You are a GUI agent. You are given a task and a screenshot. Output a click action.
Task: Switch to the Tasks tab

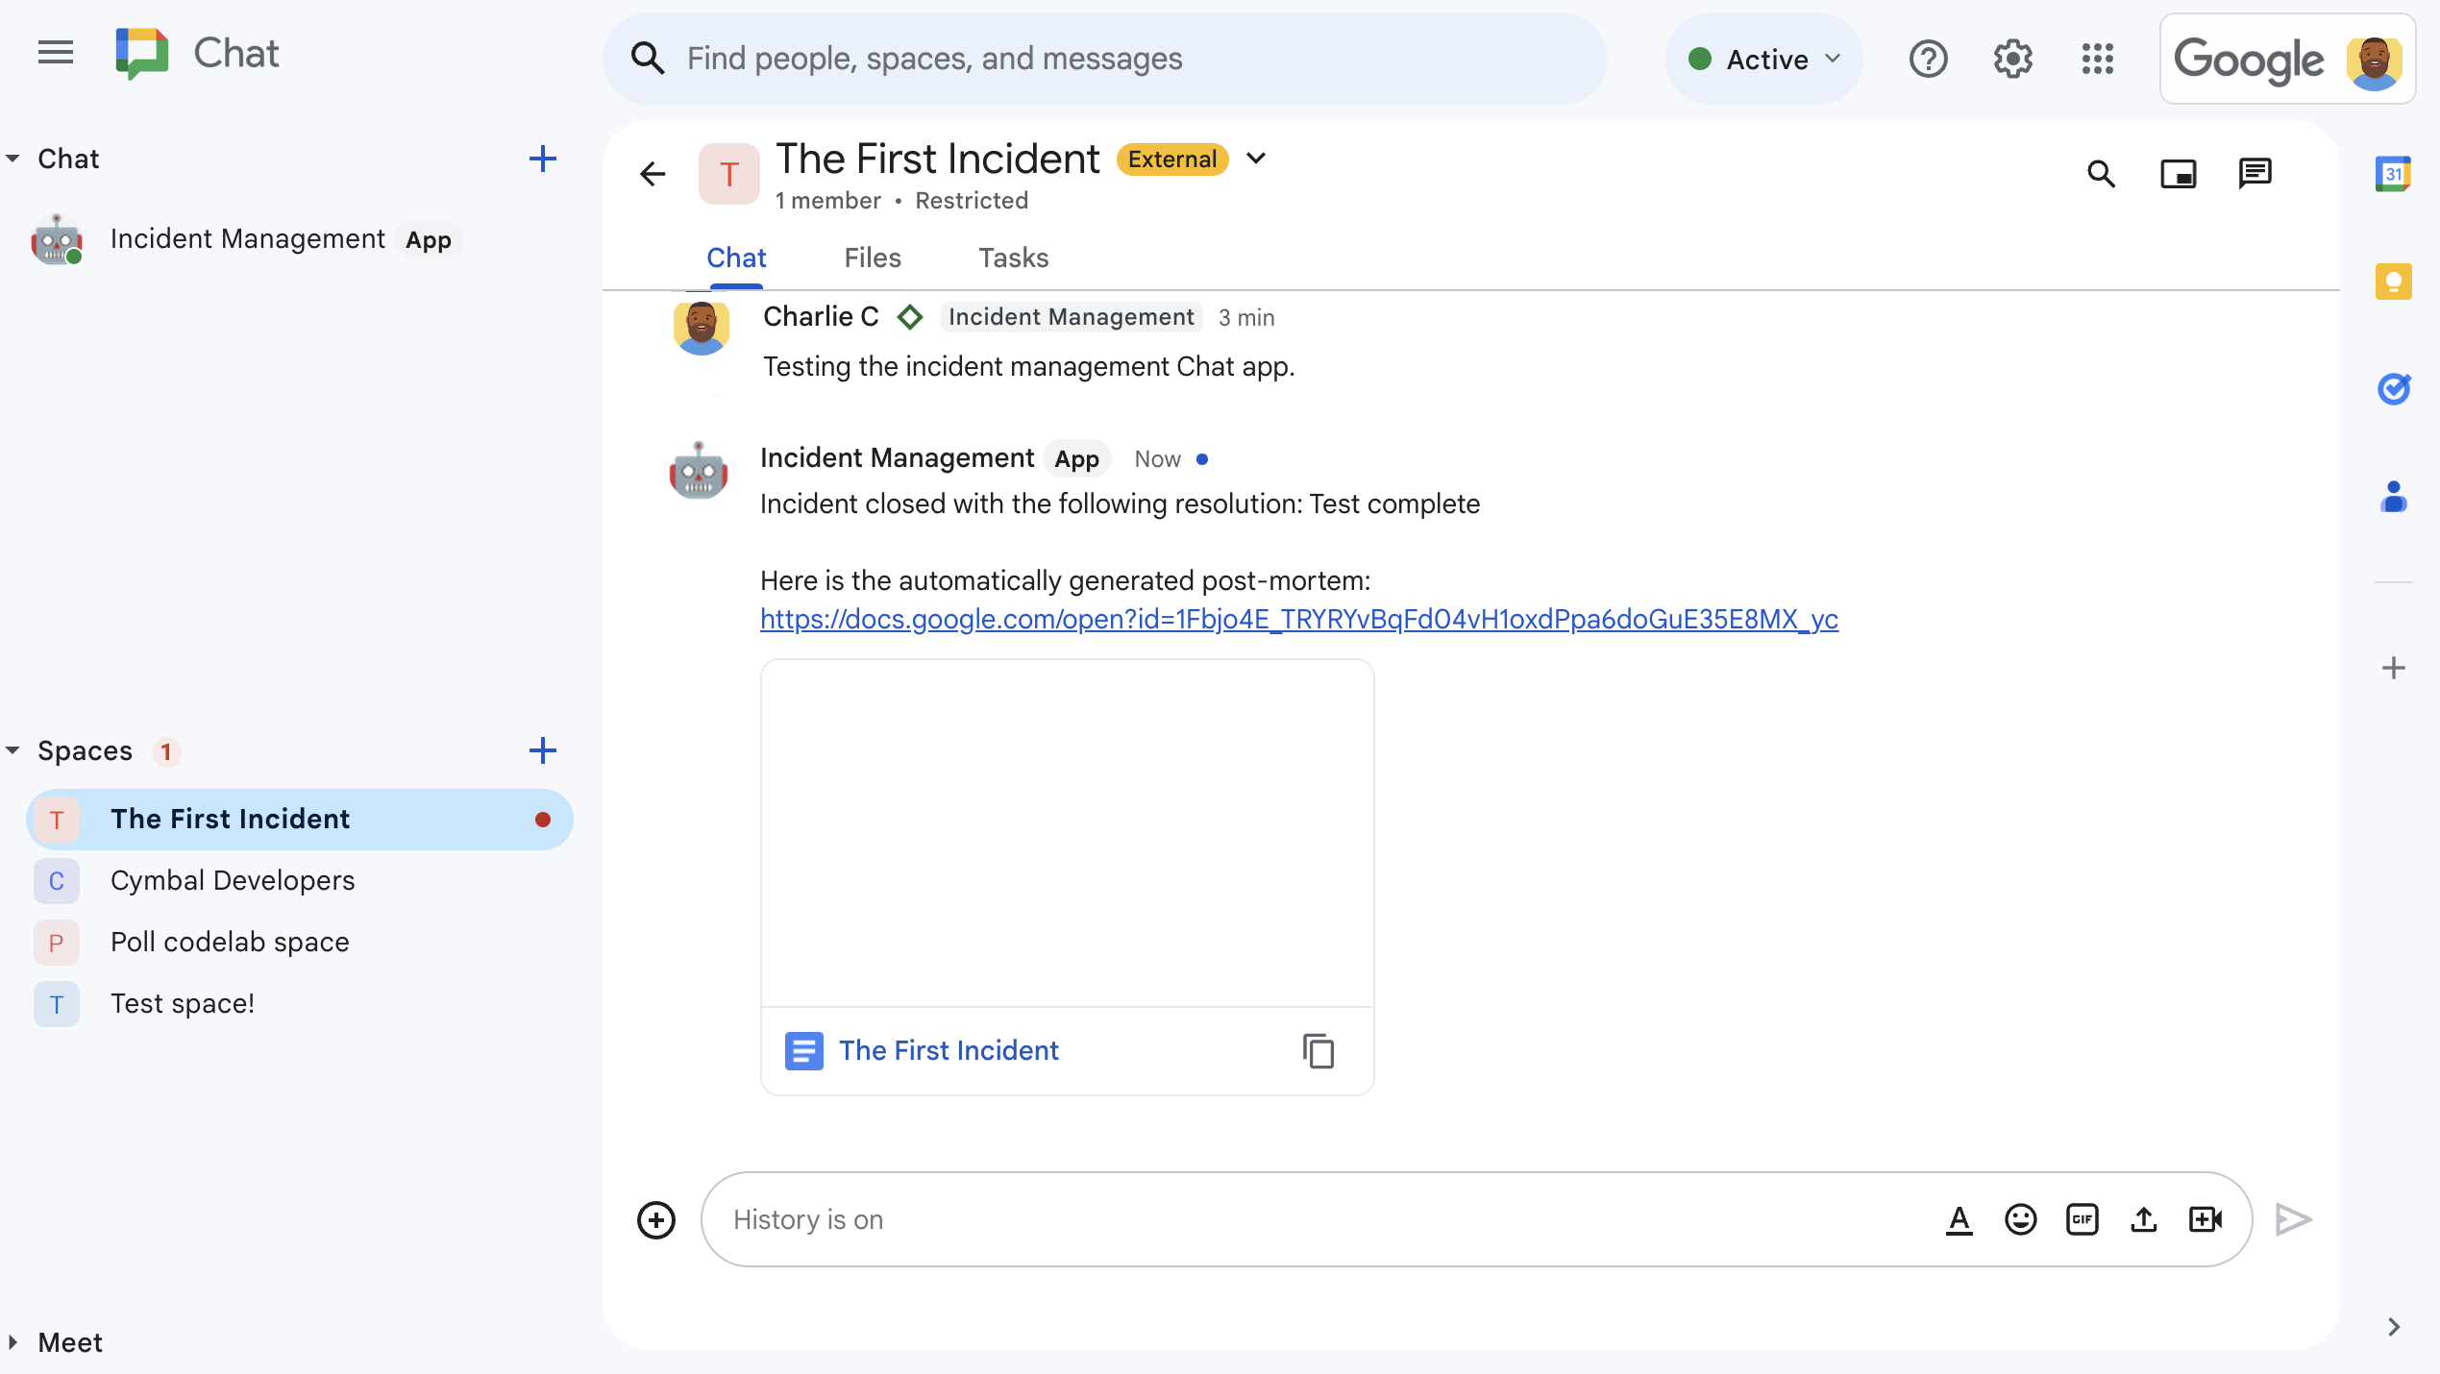1013,258
